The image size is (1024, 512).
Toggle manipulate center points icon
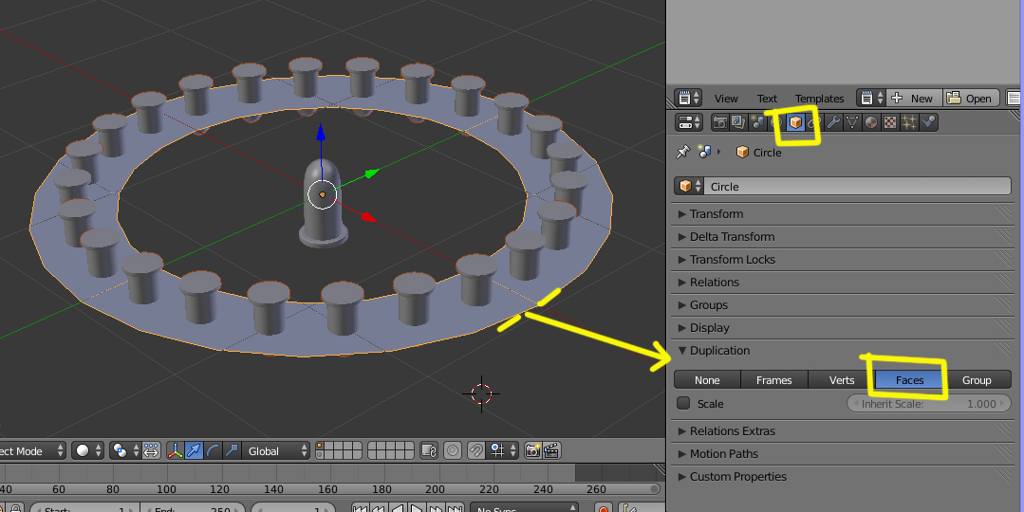151,450
